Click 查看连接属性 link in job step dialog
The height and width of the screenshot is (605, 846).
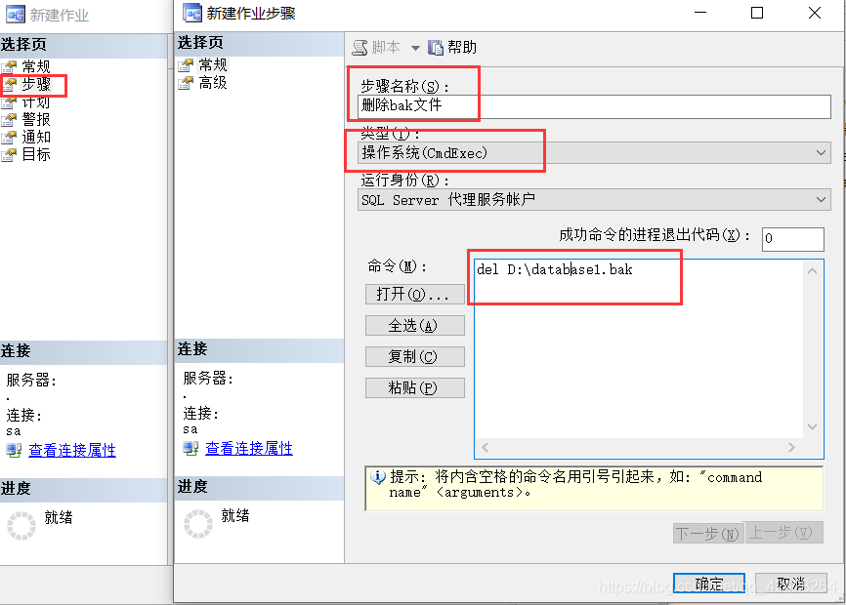[x=249, y=448]
